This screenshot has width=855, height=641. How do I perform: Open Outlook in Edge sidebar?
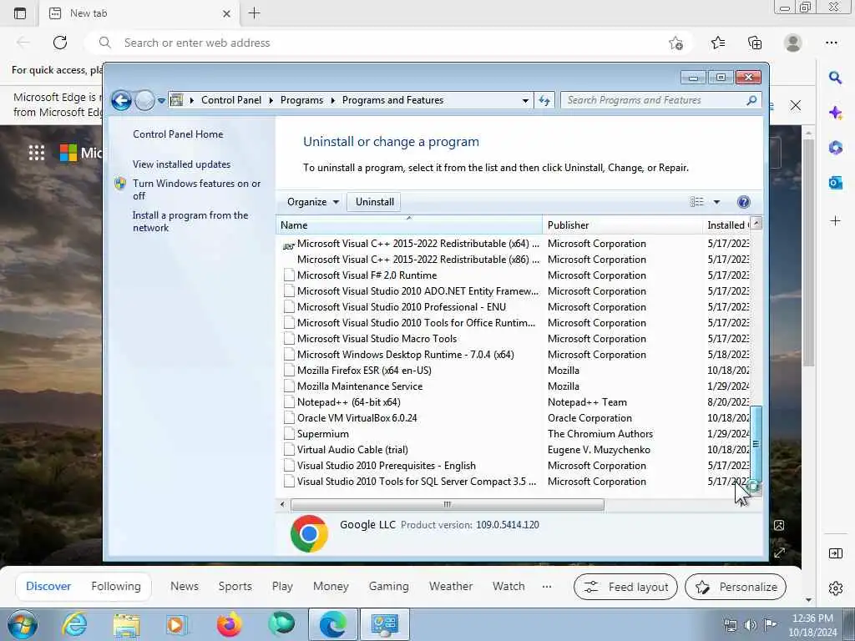tap(835, 183)
